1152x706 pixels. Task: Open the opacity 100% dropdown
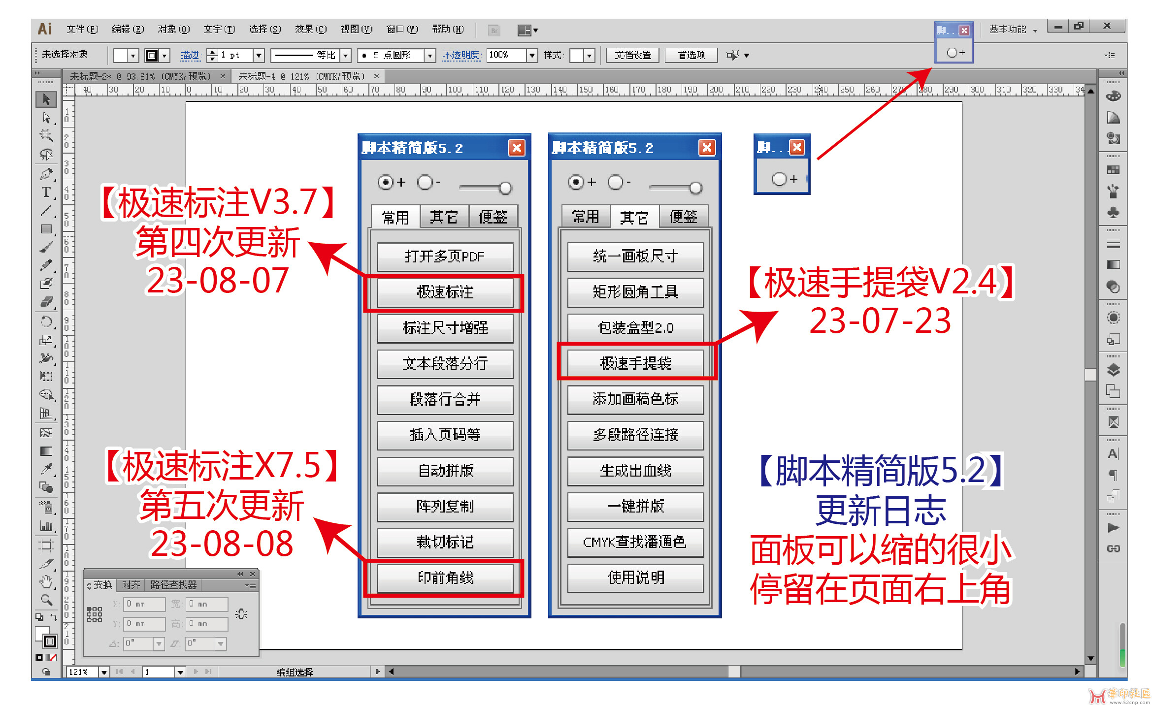pyautogui.click(x=532, y=56)
